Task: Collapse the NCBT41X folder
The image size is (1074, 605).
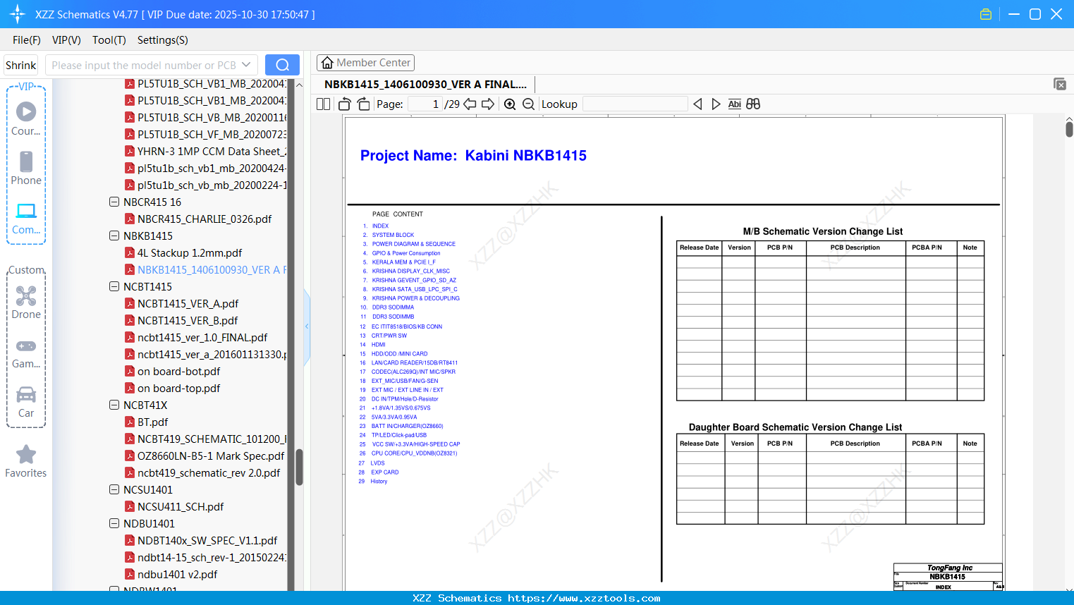Action: 114,405
